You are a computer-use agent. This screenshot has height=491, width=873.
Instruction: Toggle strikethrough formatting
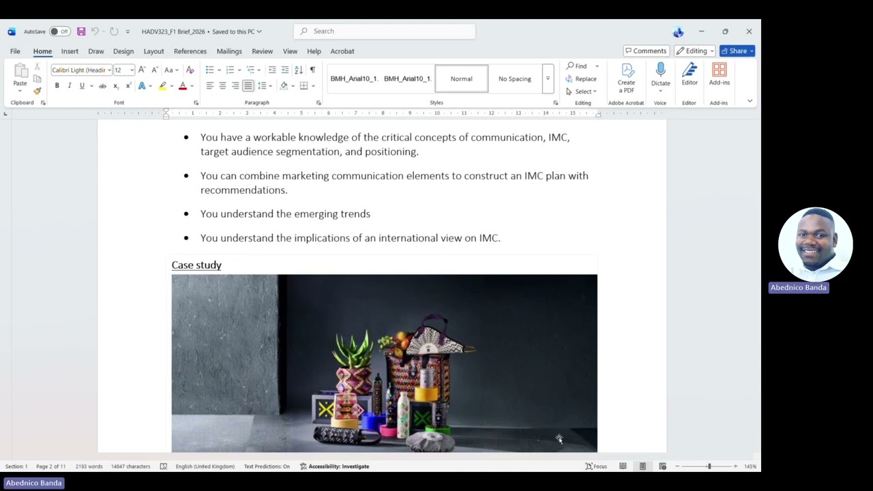pyautogui.click(x=102, y=86)
